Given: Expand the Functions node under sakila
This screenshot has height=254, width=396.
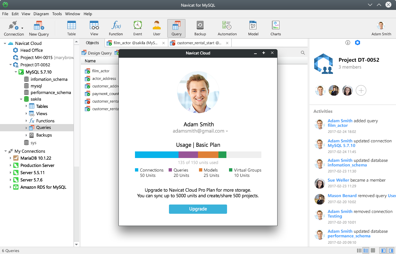Looking at the screenshot, I should pyautogui.click(x=26, y=121).
